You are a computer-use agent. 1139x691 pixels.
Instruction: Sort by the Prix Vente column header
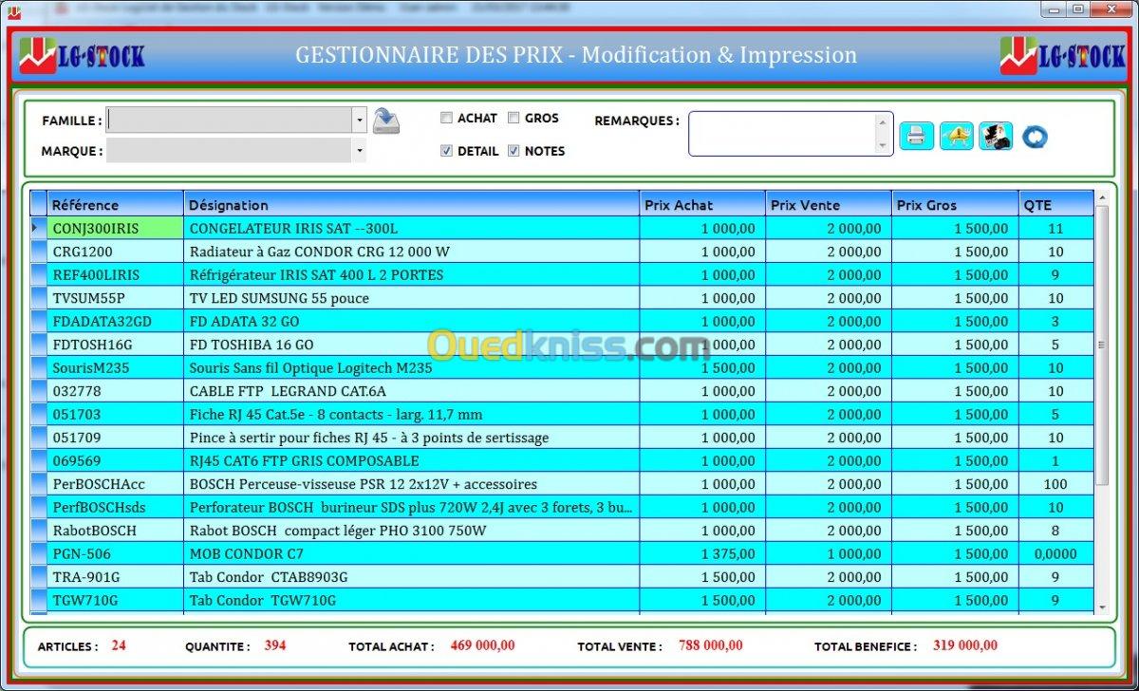coord(829,204)
